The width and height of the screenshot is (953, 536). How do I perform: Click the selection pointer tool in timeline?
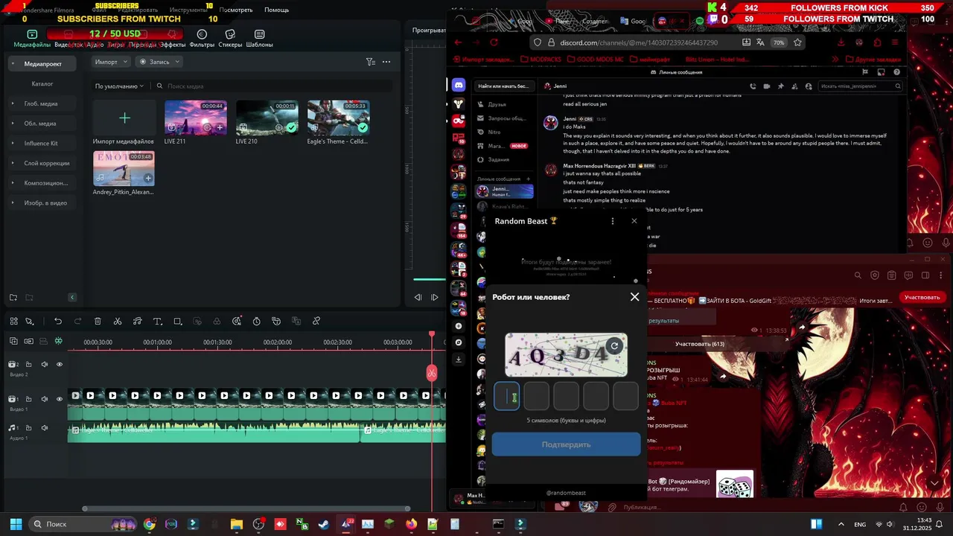[x=30, y=322]
